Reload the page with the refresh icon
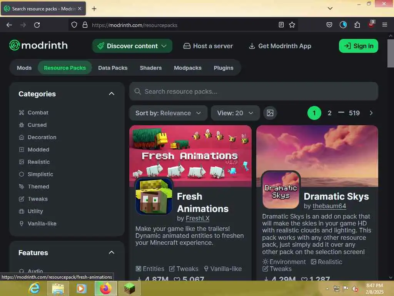 click(37, 25)
